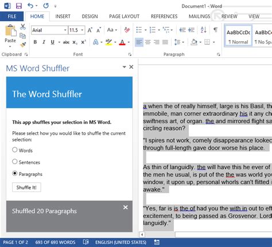Viewport: 272px width, 247px height.
Task: Click the Numbering list icon
Action: click(x=153, y=30)
